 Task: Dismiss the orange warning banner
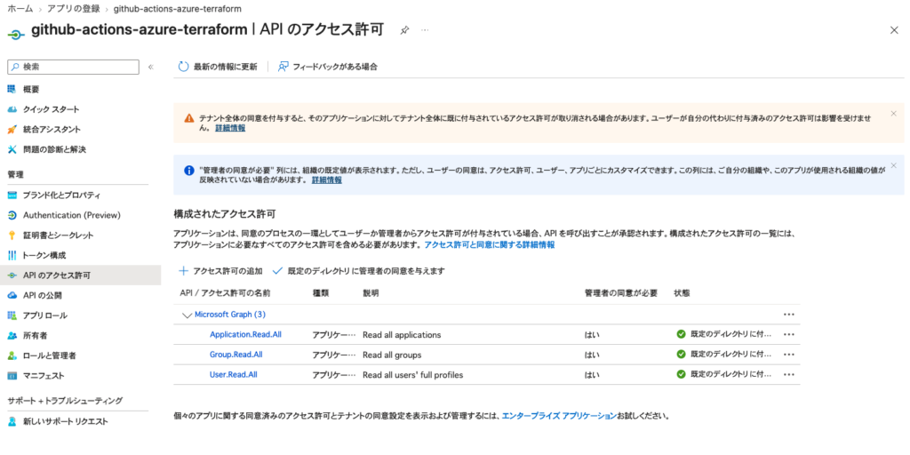(893, 113)
